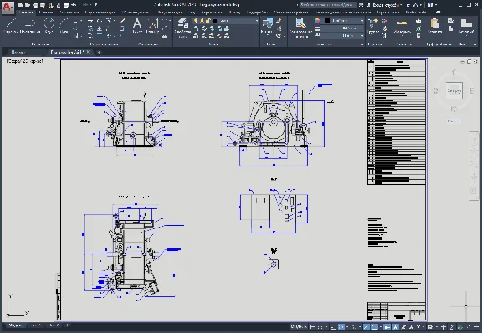The image size is (482, 333).
Task: Expand the Layers (Слои) panel
Action: coord(216,44)
